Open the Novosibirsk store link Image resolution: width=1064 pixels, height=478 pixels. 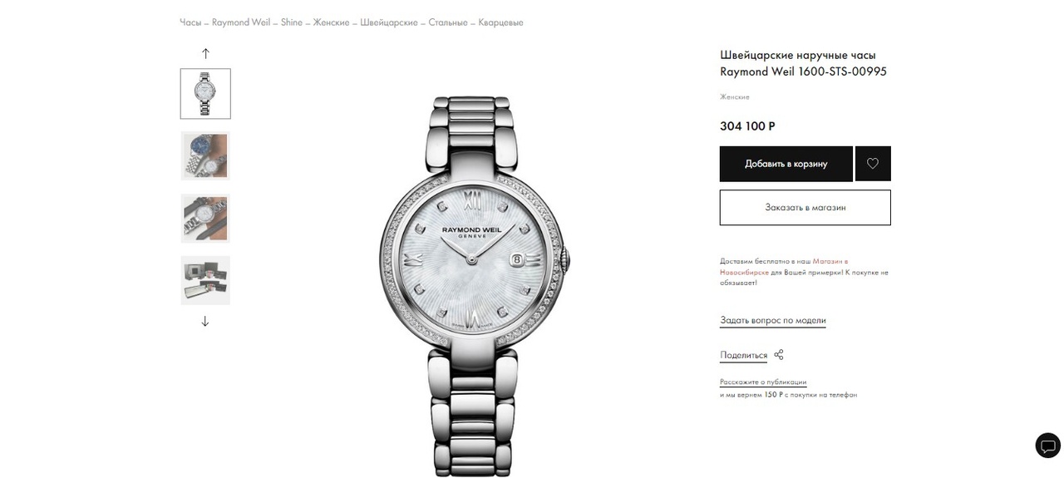pos(784,266)
